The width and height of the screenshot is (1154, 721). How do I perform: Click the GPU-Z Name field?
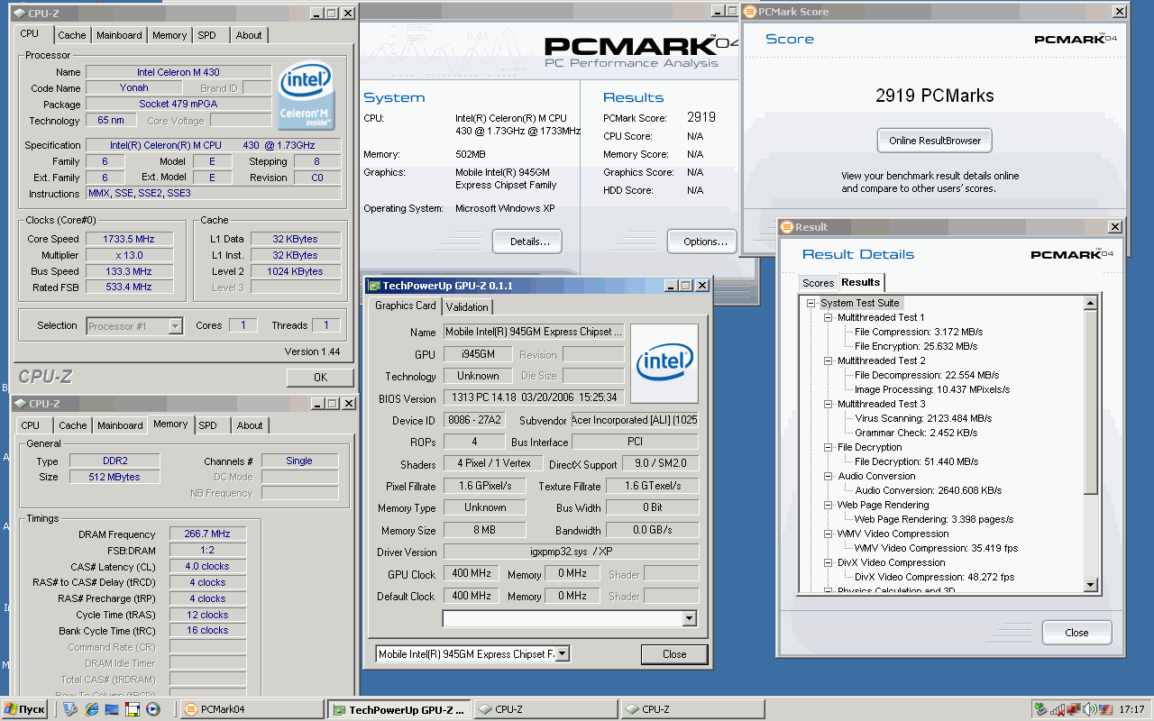[534, 332]
